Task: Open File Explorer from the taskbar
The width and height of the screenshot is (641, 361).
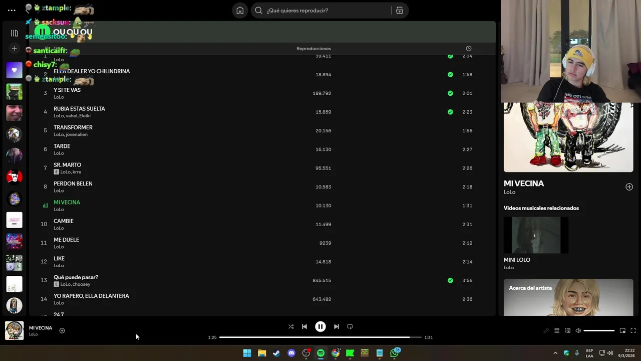Action: tap(262, 353)
